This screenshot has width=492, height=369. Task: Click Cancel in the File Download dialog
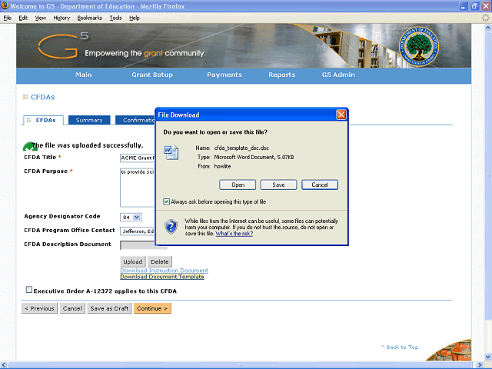point(320,184)
